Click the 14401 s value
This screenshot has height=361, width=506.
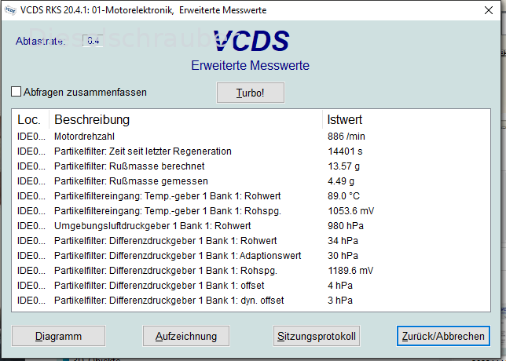345,151
